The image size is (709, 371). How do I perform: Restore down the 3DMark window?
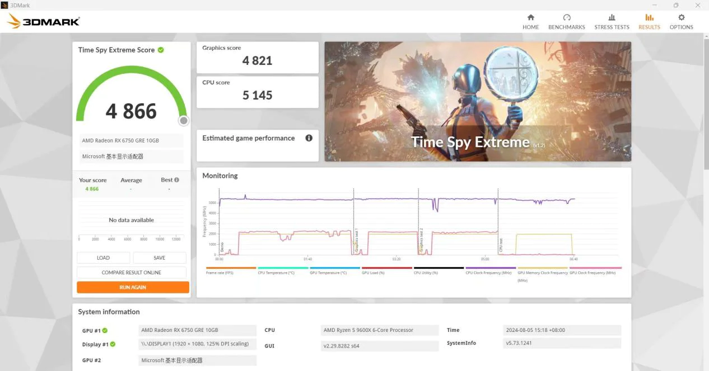[x=675, y=5]
